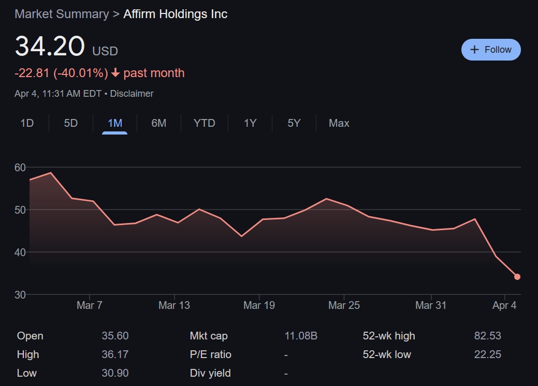
Task: Click the Mar 13 axis label
Action: pyautogui.click(x=174, y=305)
